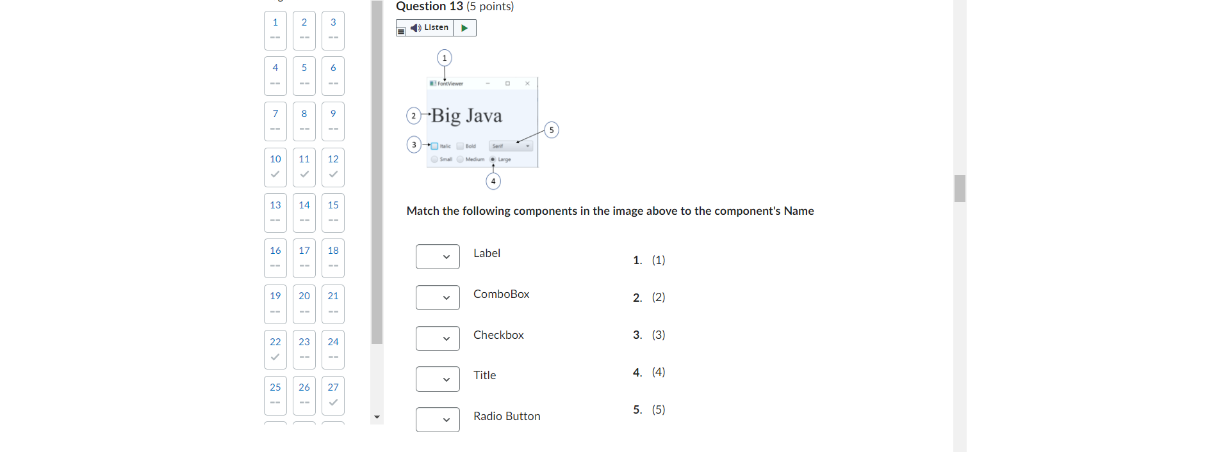Expand the Serif combo box in the FontViewer image
The width and height of the screenshot is (1230, 452).
pyautogui.click(x=527, y=146)
